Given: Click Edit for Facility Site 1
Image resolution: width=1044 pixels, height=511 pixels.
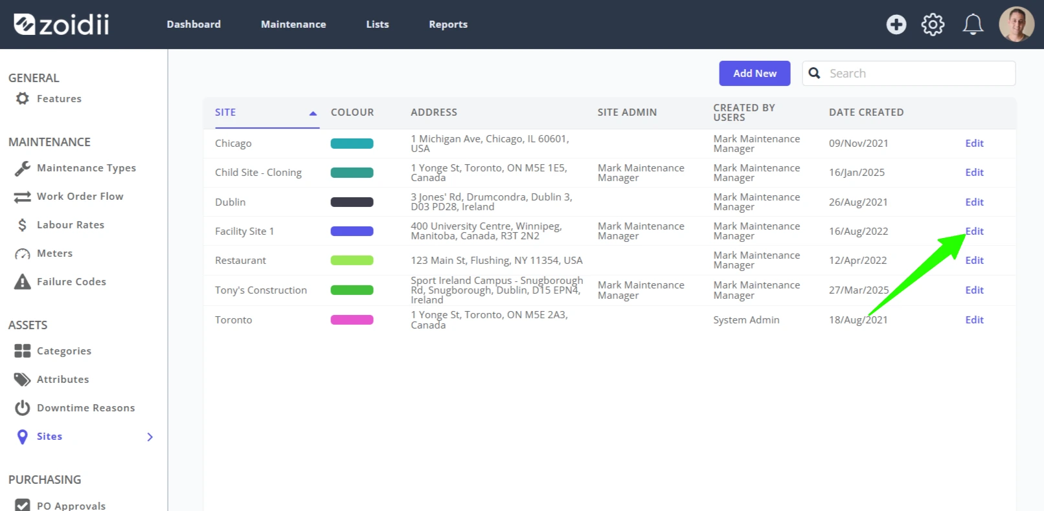Looking at the screenshot, I should [974, 232].
